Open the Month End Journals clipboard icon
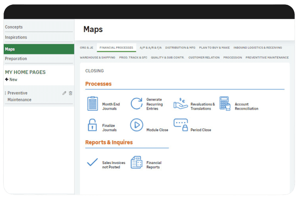 pos(92,103)
